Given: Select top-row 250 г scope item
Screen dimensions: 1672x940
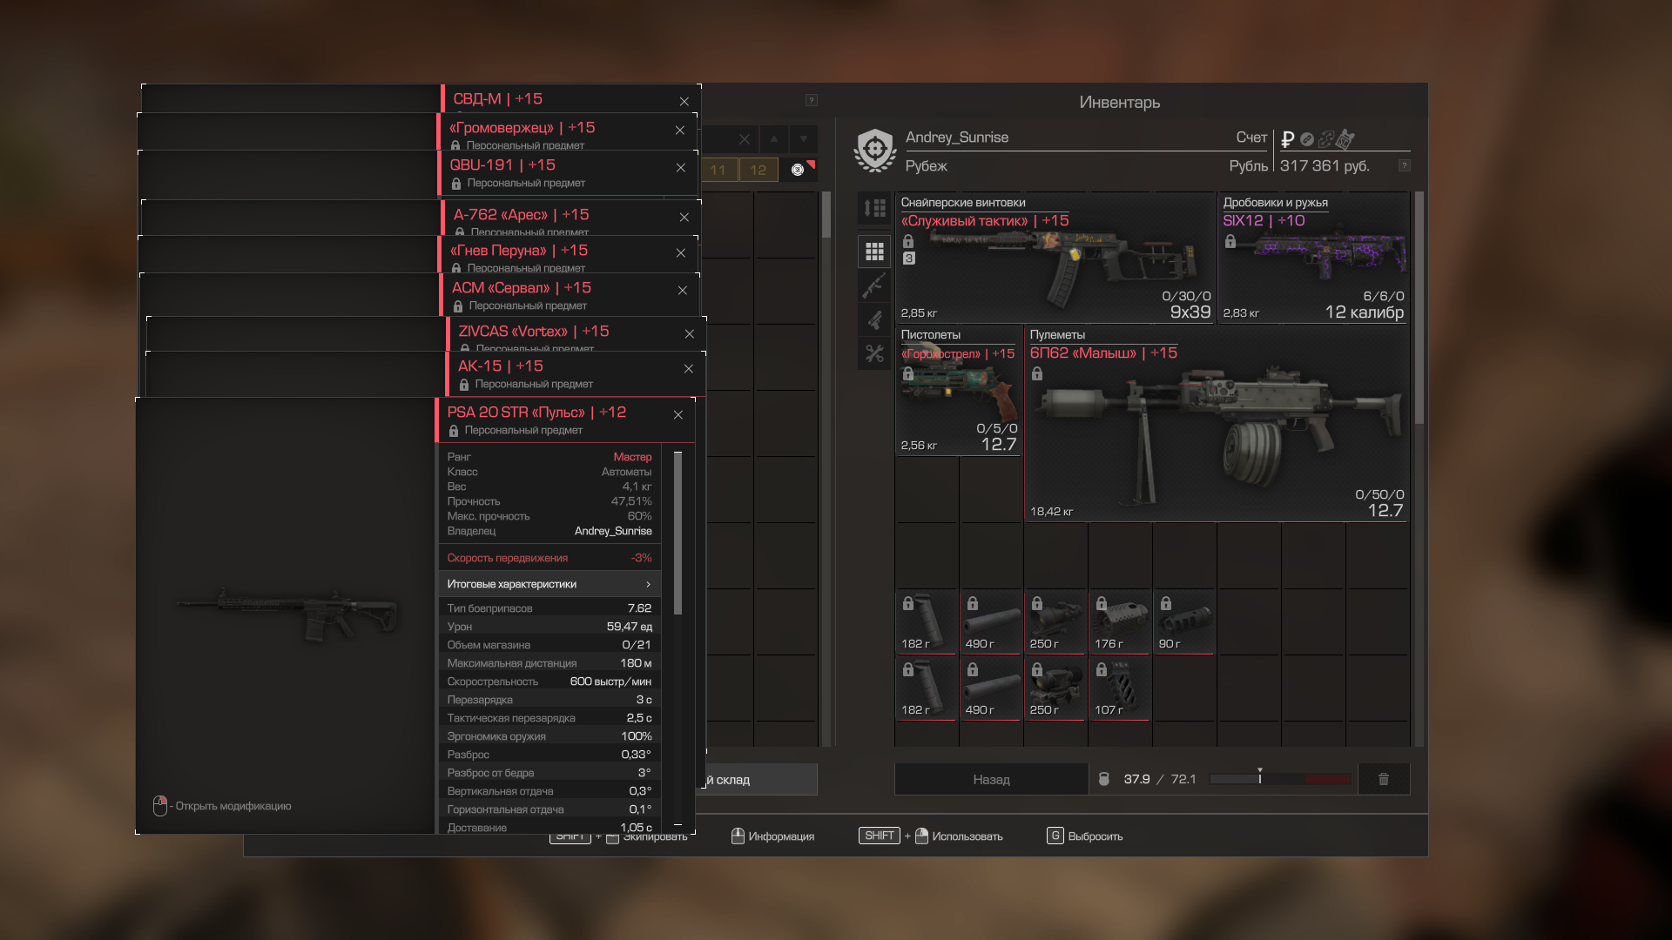Looking at the screenshot, I should [1055, 622].
